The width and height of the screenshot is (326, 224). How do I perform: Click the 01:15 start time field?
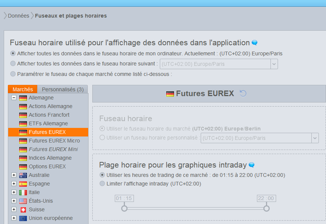click(x=124, y=198)
